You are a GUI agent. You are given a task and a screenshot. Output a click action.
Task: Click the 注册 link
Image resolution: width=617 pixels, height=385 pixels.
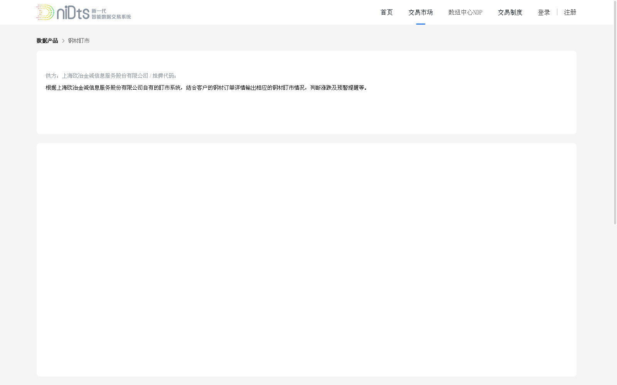[570, 12]
